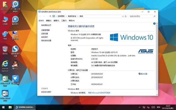Click the 系统和安全 breadcrumb segment
Screen dimensions: 176x110
[x=72, y=16]
